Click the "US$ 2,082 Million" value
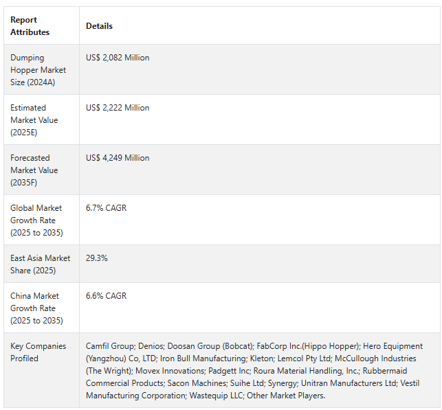Screen dimensions: 442x410 [x=118, y=58]
